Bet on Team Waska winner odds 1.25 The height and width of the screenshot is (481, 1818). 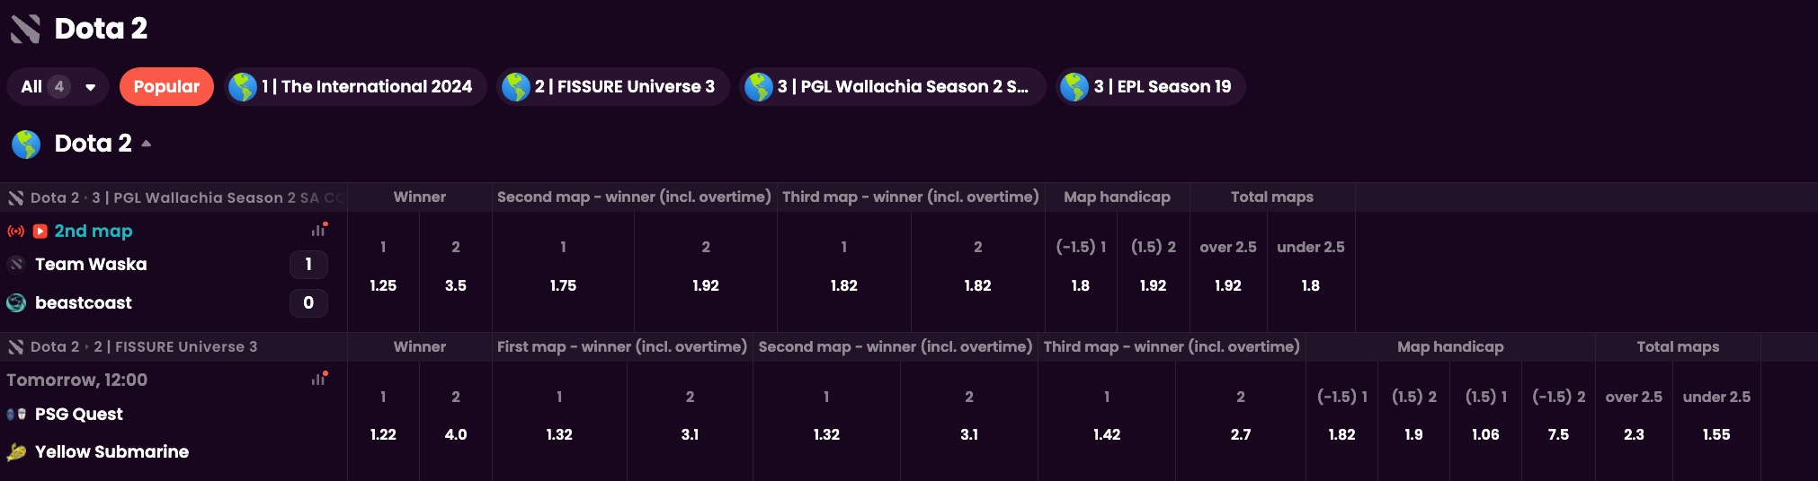tap(383, 285)
